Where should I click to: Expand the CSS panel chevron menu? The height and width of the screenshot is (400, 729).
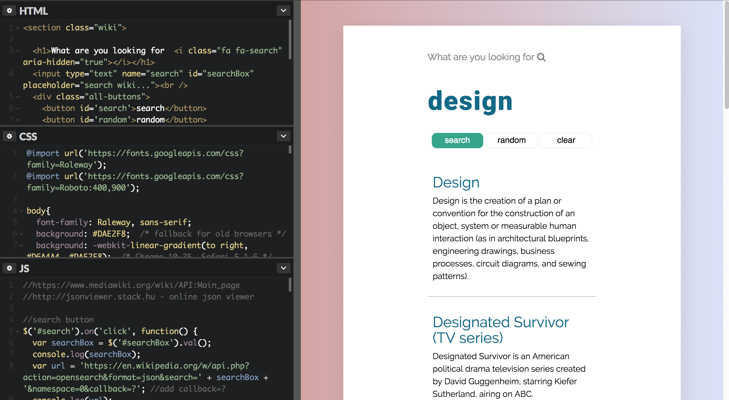[x=283, y=136]
